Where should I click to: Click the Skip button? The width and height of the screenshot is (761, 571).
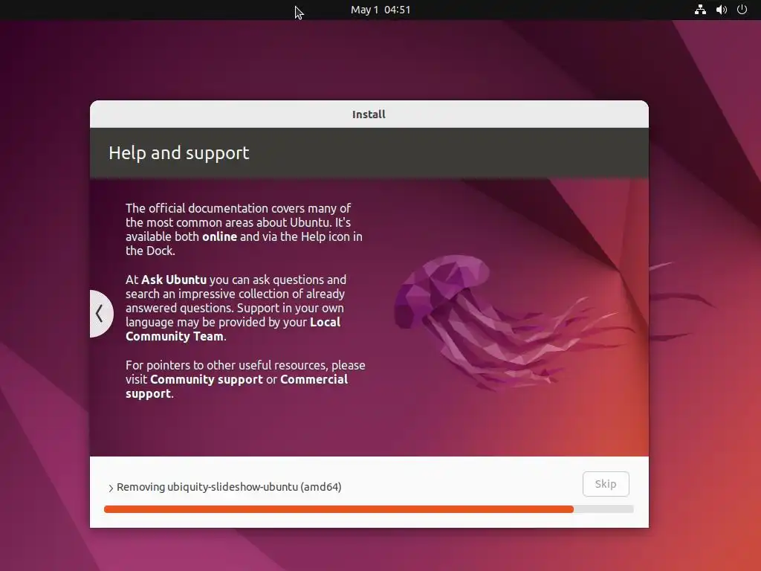coord(606,484)
